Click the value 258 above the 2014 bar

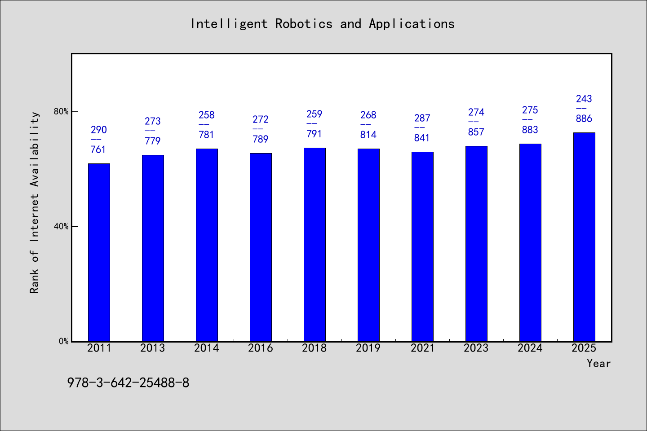click(207, 115)
